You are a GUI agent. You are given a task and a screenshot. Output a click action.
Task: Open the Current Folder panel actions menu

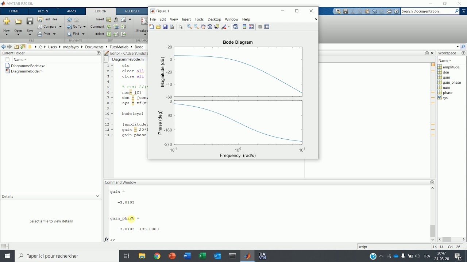click(99, 53)
